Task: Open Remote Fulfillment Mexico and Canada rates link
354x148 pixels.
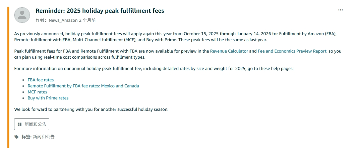Action: point(83,86)
